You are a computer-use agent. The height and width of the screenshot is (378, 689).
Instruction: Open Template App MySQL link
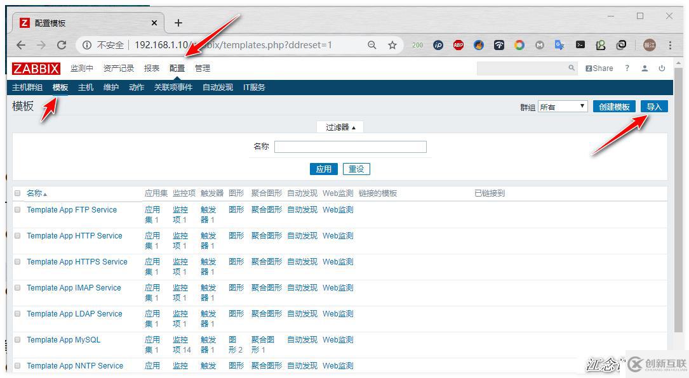(64, 340)
